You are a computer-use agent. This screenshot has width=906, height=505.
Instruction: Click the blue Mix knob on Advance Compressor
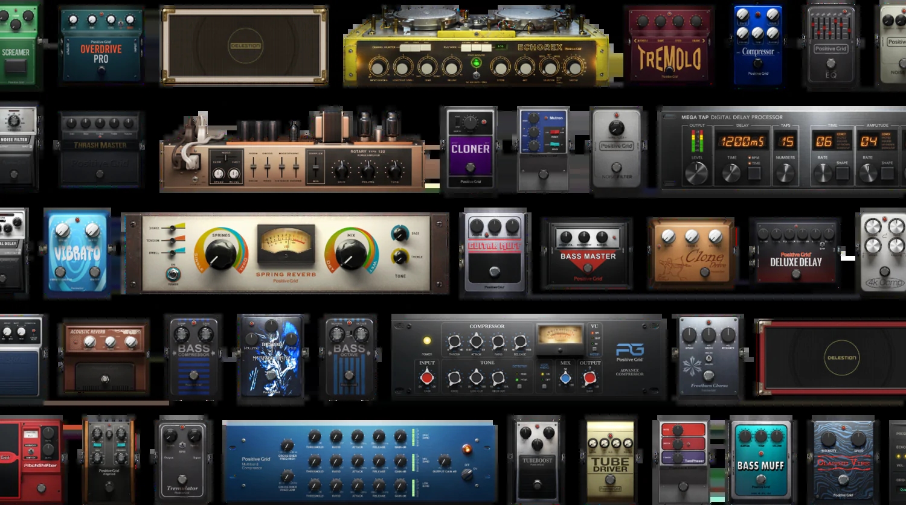point(565,378)
